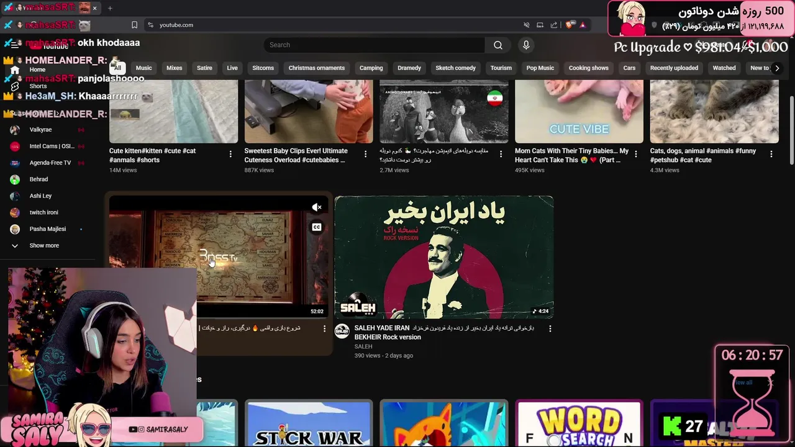The height and width of the screenshot is (447, 795).
Task: Open the CUTE VIBE cat thumbnail
Action: coord(579,112)
